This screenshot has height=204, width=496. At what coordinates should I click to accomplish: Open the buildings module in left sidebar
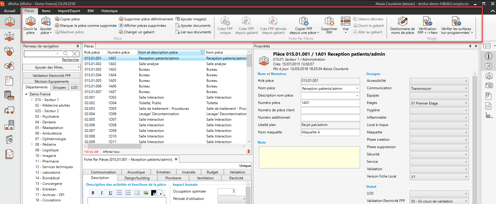coord(9,125)
